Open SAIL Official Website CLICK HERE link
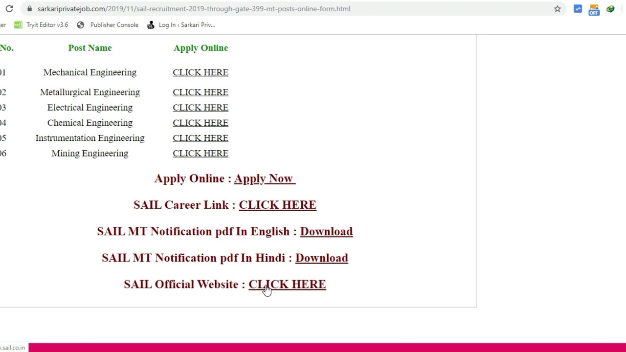Image resolution: width=626 pixels, height=352 pixels. [x=287, y=284]
